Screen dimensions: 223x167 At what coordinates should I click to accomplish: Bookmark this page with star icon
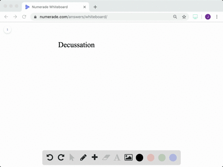184,17
